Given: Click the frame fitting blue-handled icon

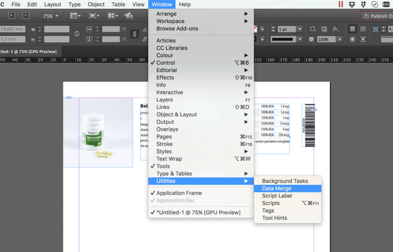Looking at the screenshot, I should click(375, 29).
